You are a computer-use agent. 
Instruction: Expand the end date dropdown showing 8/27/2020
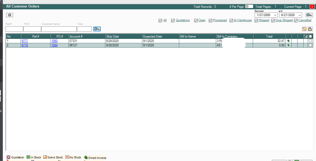coord(299,15)
